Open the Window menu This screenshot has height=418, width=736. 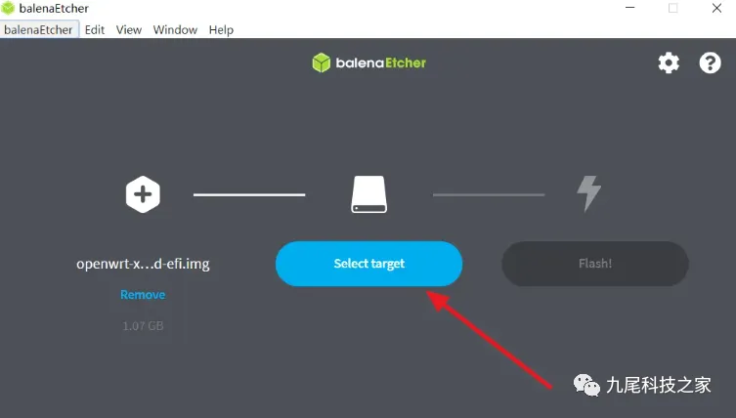pos(175,30)
